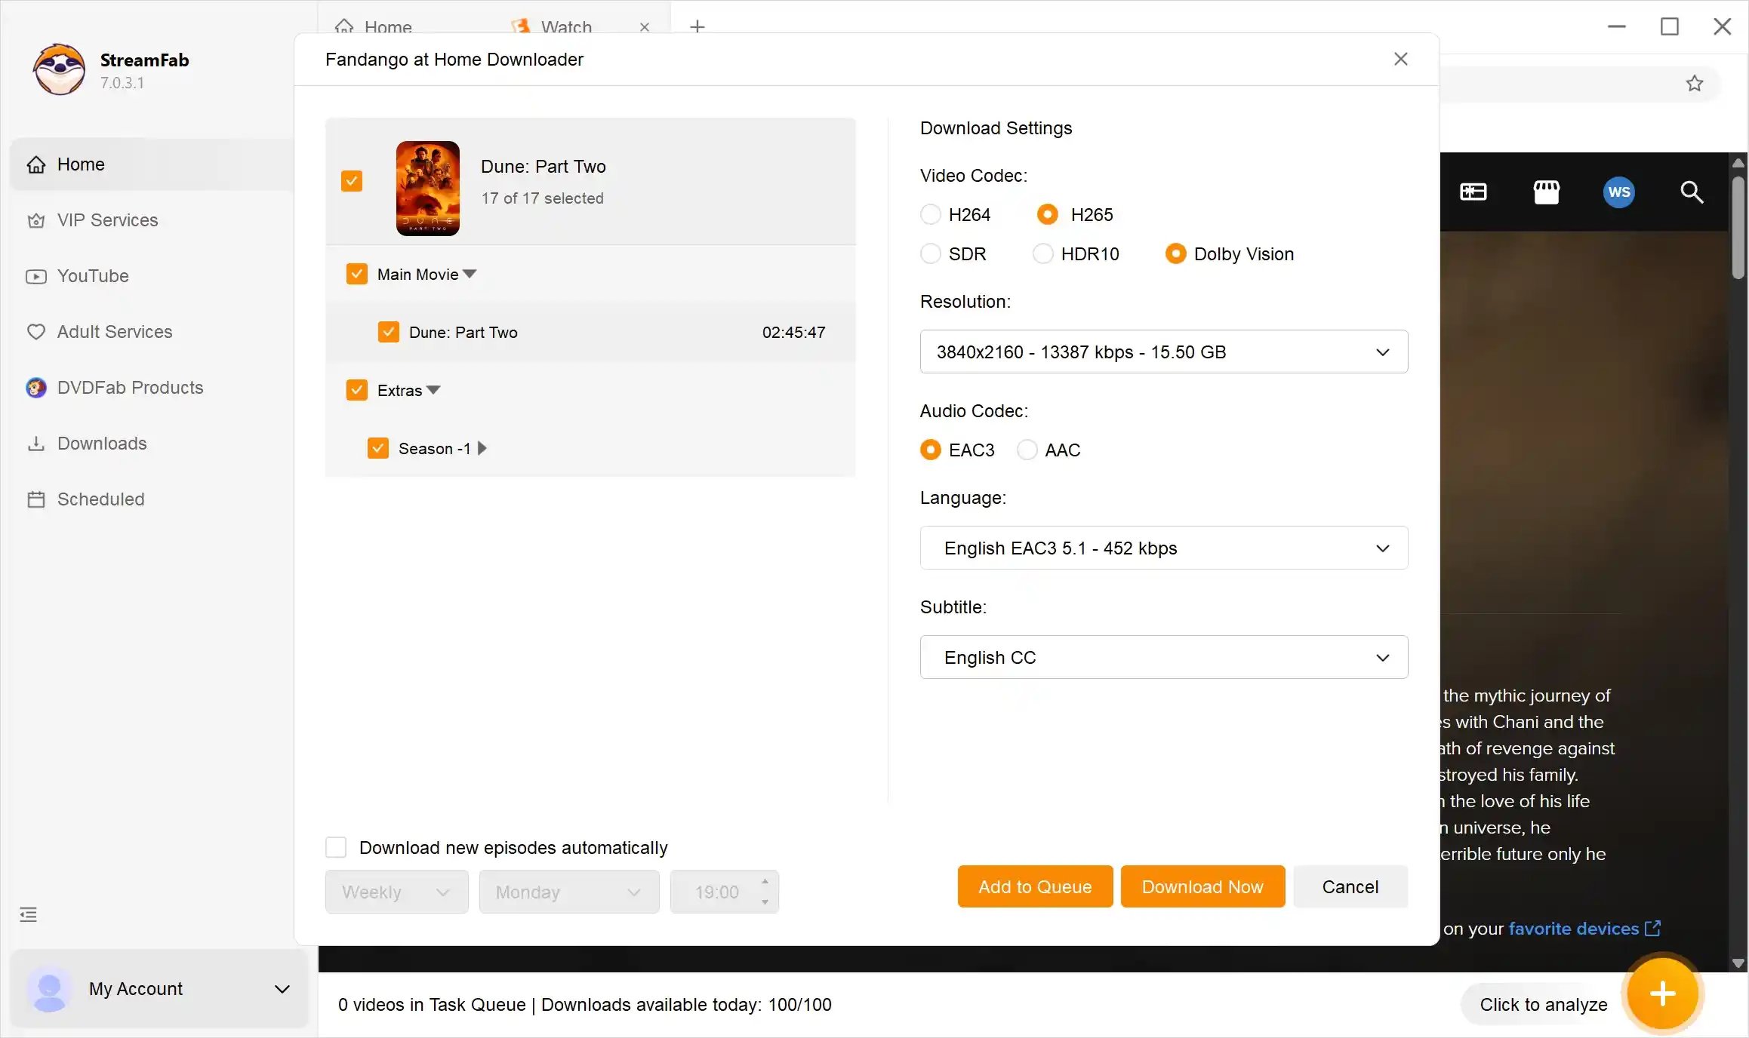Bookmark page with the star icon
Screen dimensions: 1749x1038
click(1695, 83)
